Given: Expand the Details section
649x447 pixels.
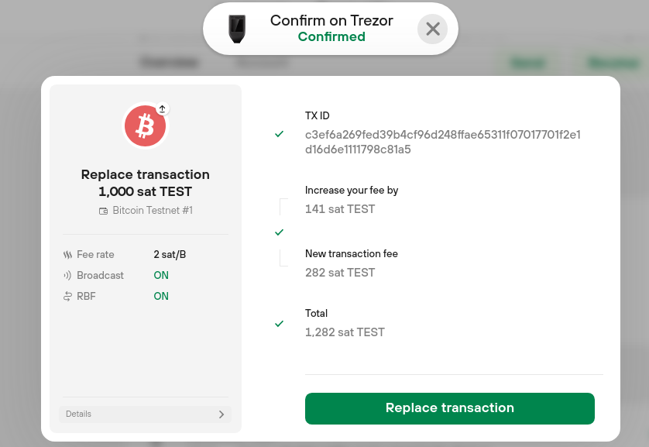Looking at the screenshot, I should (145, 414).
